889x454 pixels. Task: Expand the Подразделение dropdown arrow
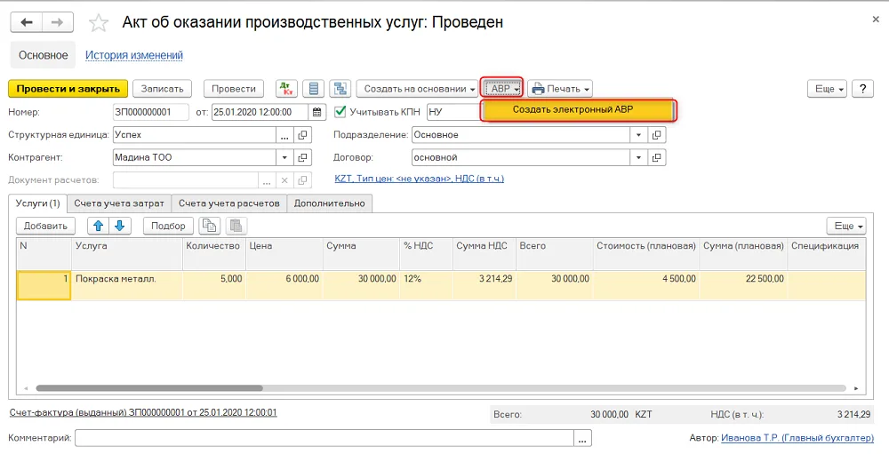638,135
